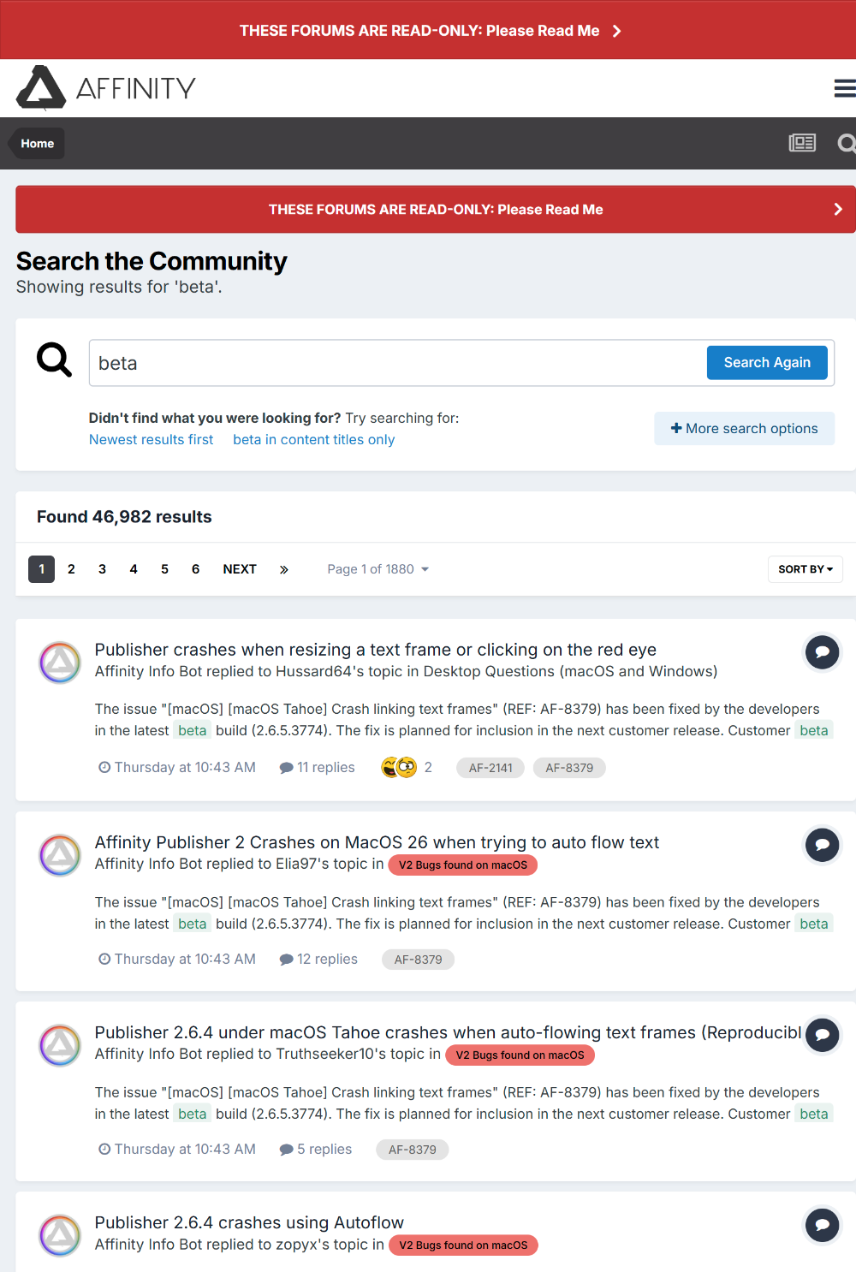Go to the Home breadcrumb

(37, 143)
